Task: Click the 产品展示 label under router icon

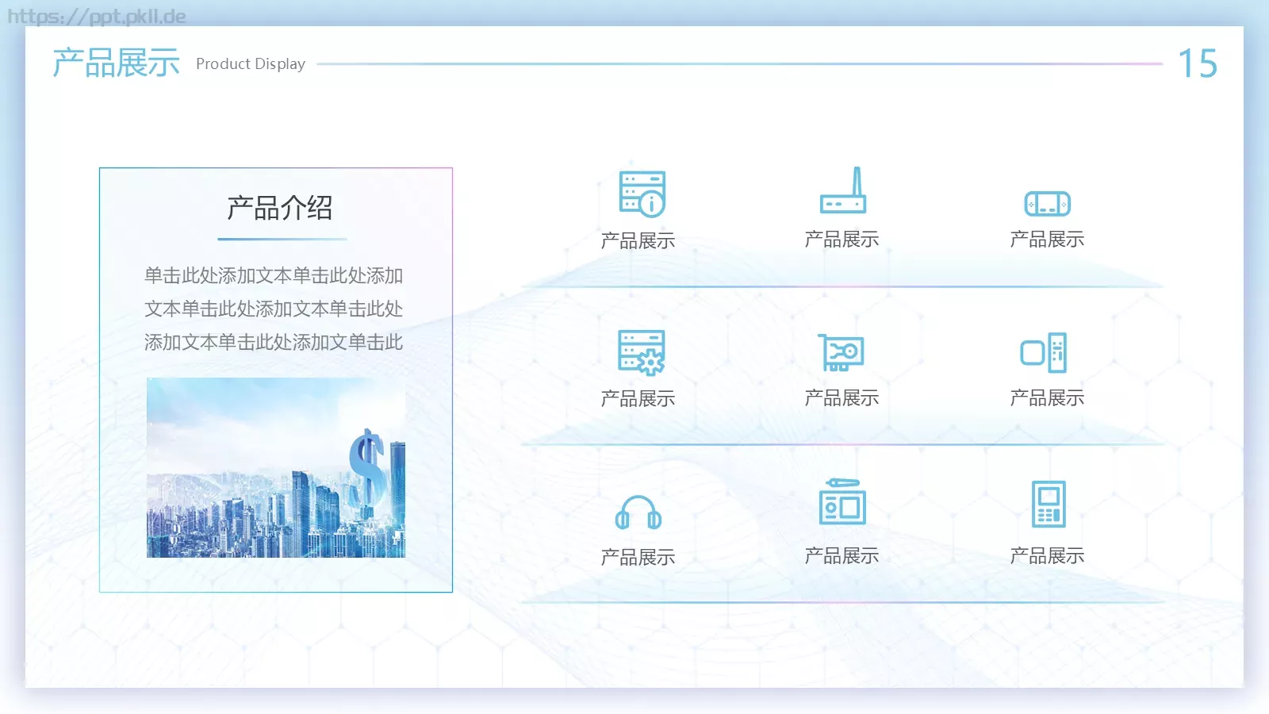Action: coord(842,239)
